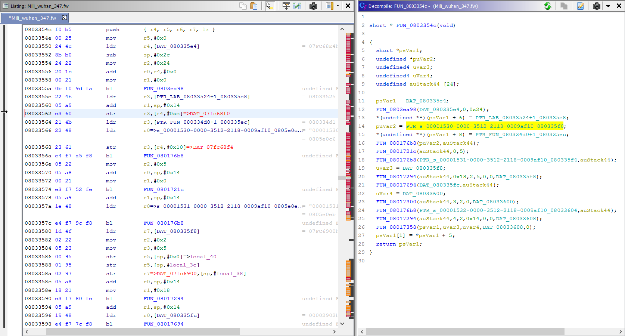Click PTR_FUN_080334d0+1_080335ec operand in listing
The width and height of the screenshot is (625, 336).
tap(202, 122)
